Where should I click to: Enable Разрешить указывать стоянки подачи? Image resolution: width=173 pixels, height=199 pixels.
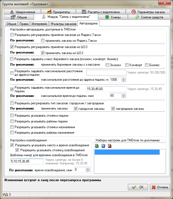[12, 116]
